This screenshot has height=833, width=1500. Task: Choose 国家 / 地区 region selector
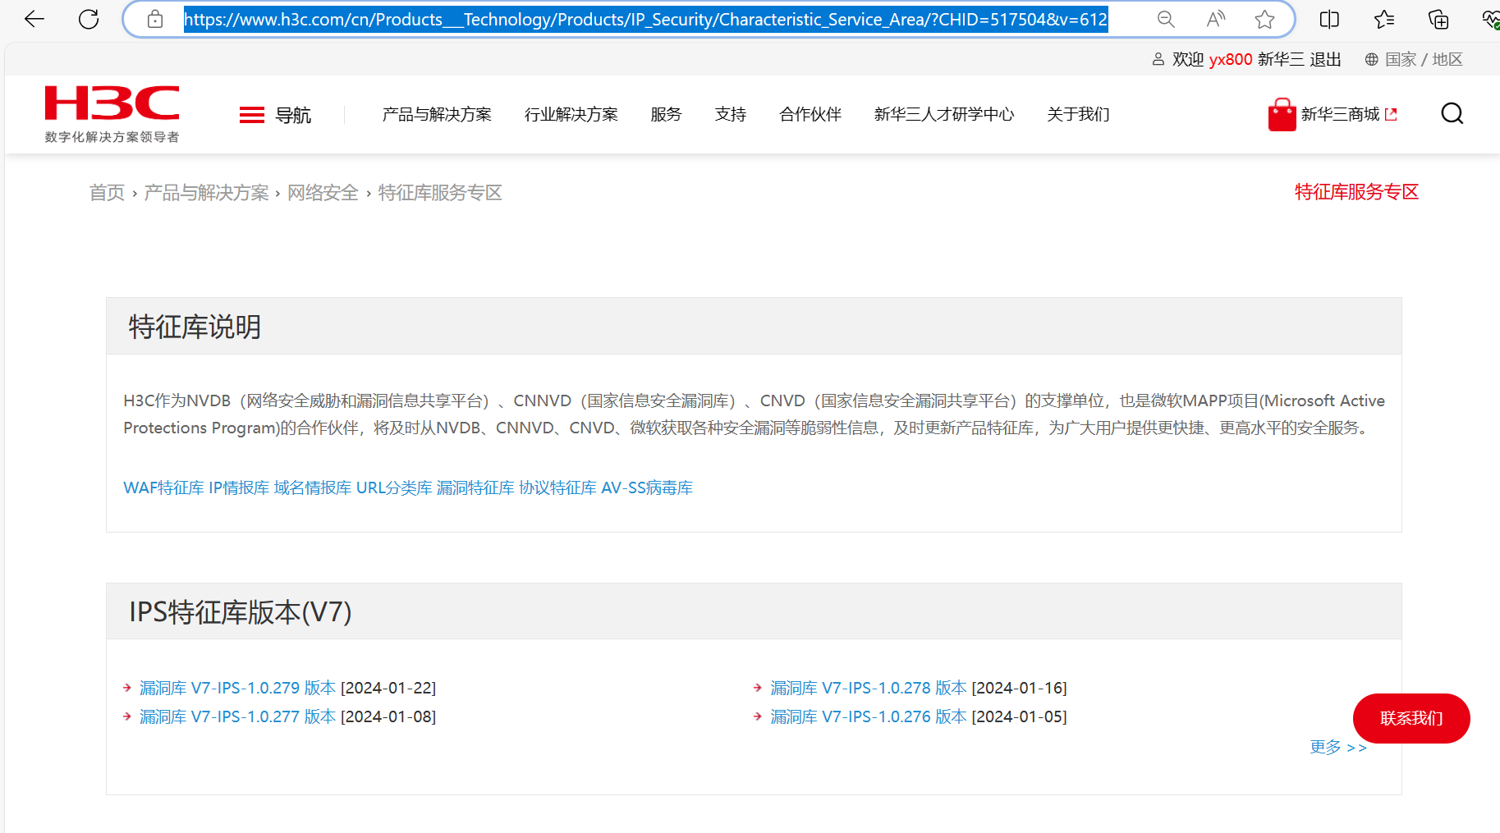click(1424, 59)
